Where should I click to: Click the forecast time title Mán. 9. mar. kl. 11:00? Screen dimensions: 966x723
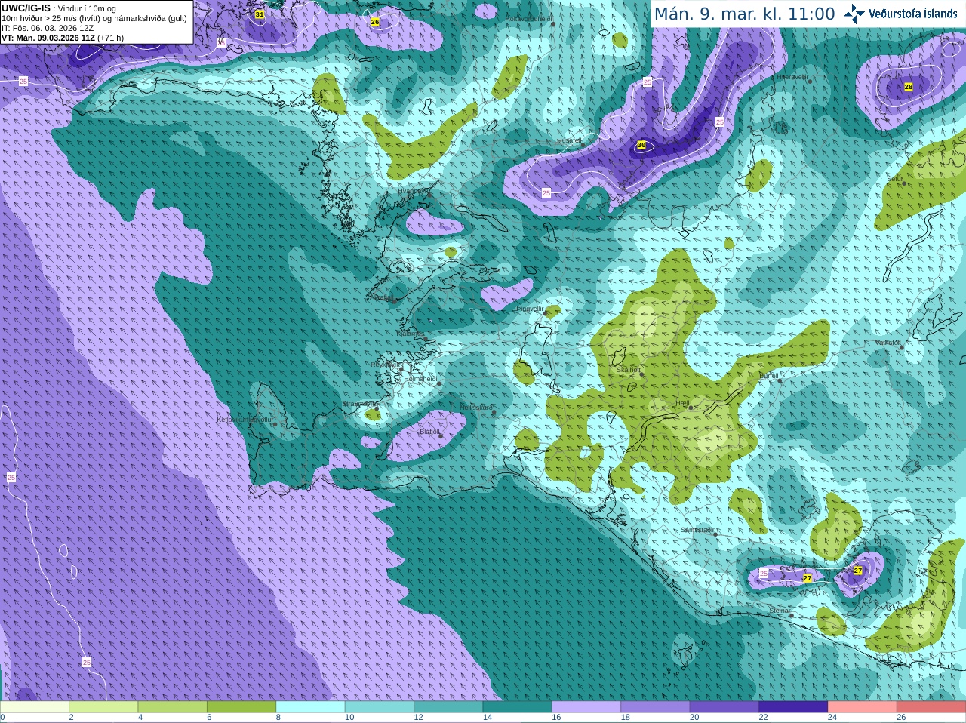click(x=744, y=14)
